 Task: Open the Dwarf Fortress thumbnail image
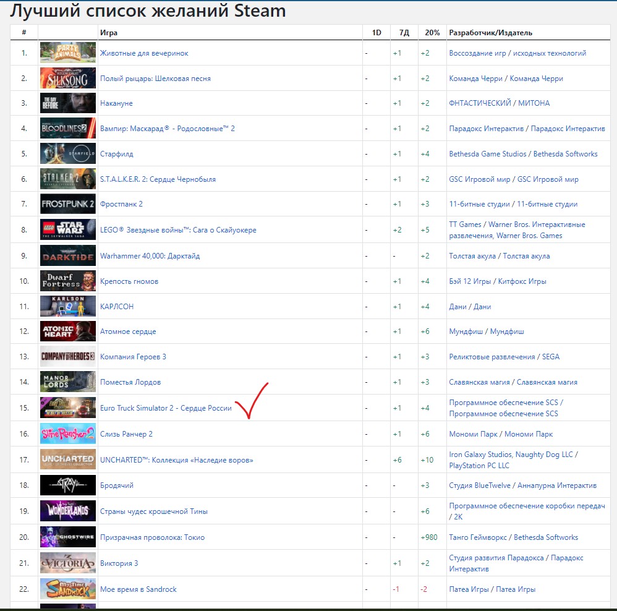67,281
